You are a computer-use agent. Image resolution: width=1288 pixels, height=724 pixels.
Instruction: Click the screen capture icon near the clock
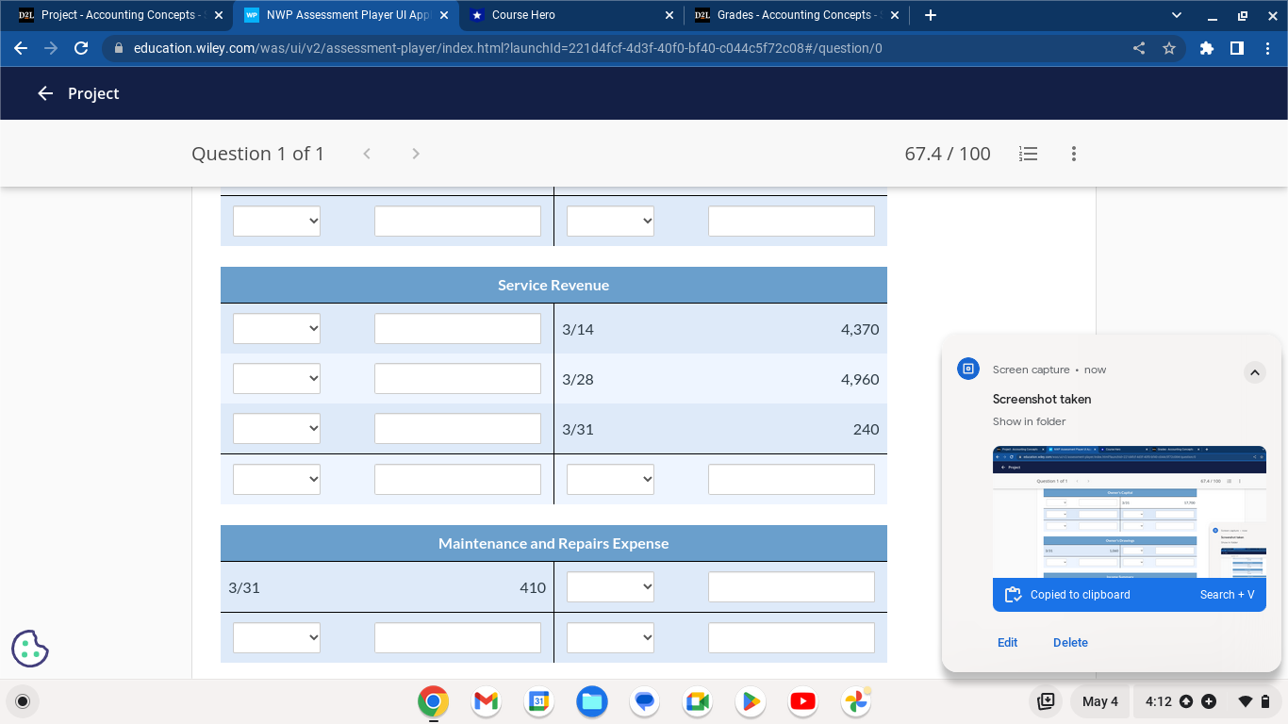click(x=1046, y=701)
